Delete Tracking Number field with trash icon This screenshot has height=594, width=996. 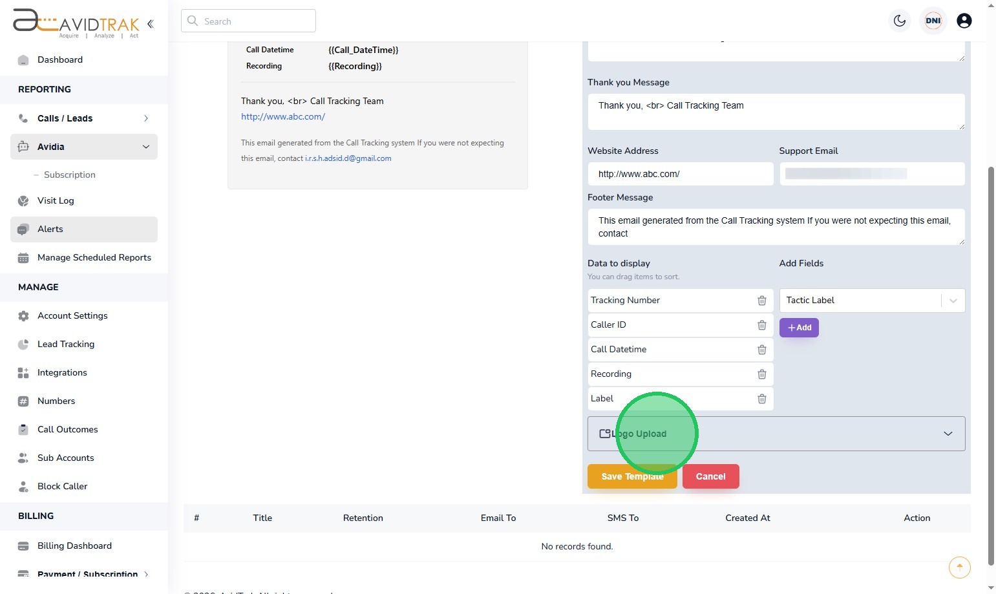pos(761,301)
